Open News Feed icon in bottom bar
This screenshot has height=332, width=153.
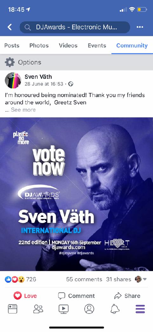tap(12, 309)
